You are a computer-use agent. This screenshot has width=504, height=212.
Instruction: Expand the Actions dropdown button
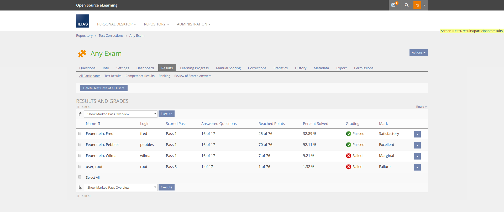[x=418, y=52]
